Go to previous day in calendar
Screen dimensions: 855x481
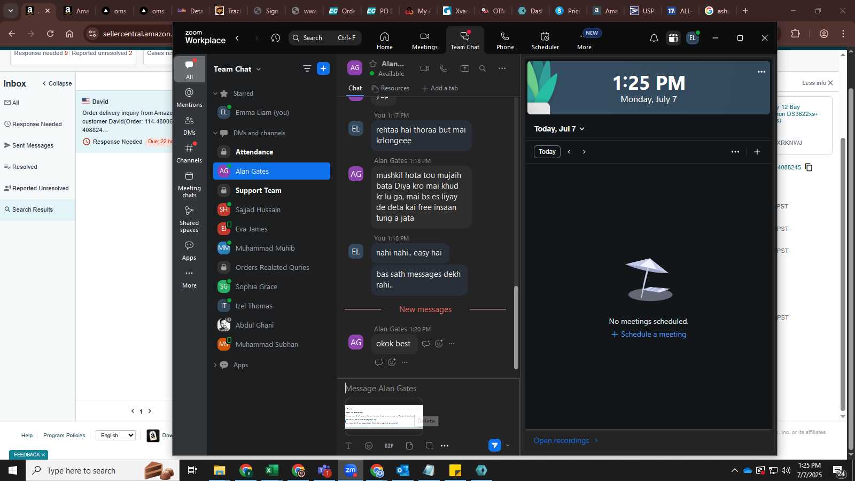tap(569, 152)
